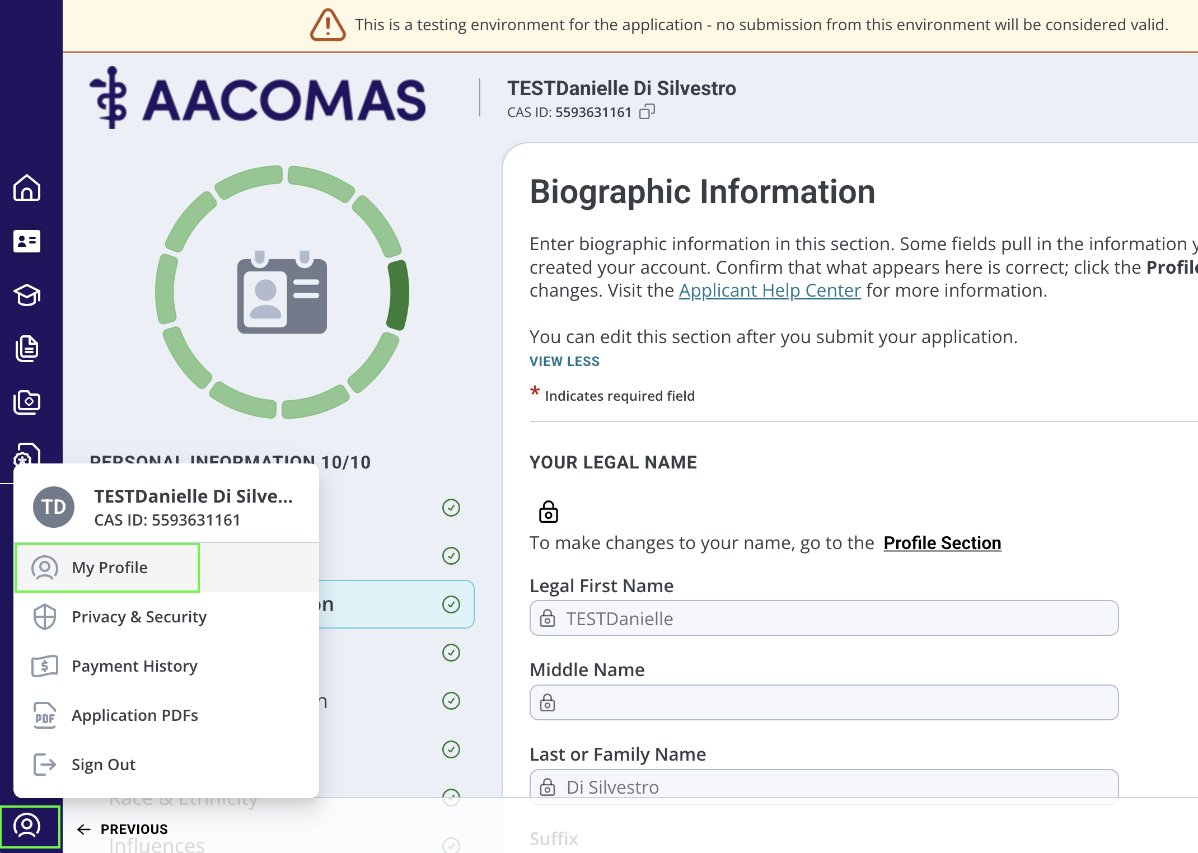Click the TD avatar circle
This screenshot has height=853, width=1198.
[53, 507]
